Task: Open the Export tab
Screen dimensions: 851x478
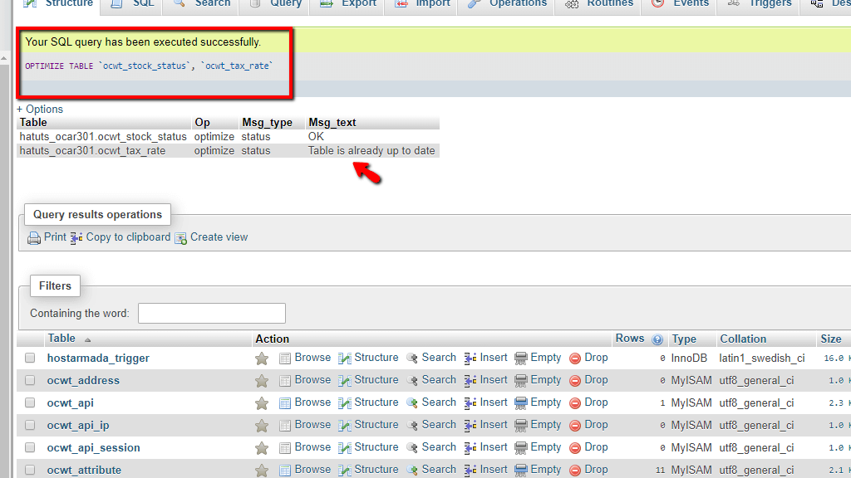Action: point(347,4)
